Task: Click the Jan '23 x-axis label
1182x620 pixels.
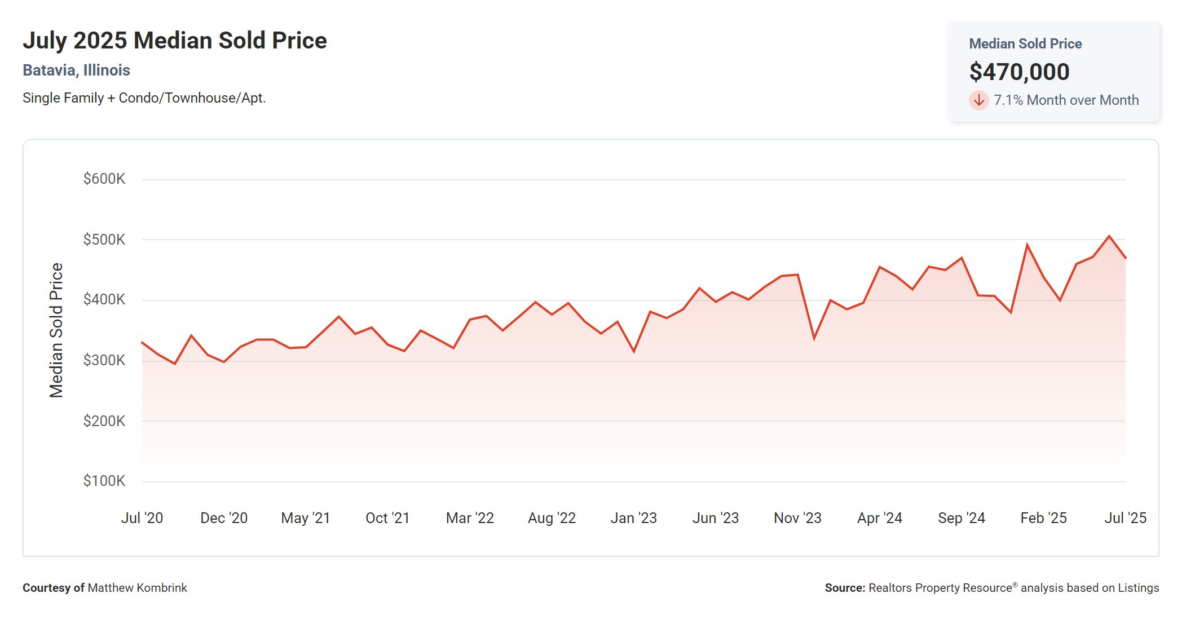Action: click(x=633, y=518)
